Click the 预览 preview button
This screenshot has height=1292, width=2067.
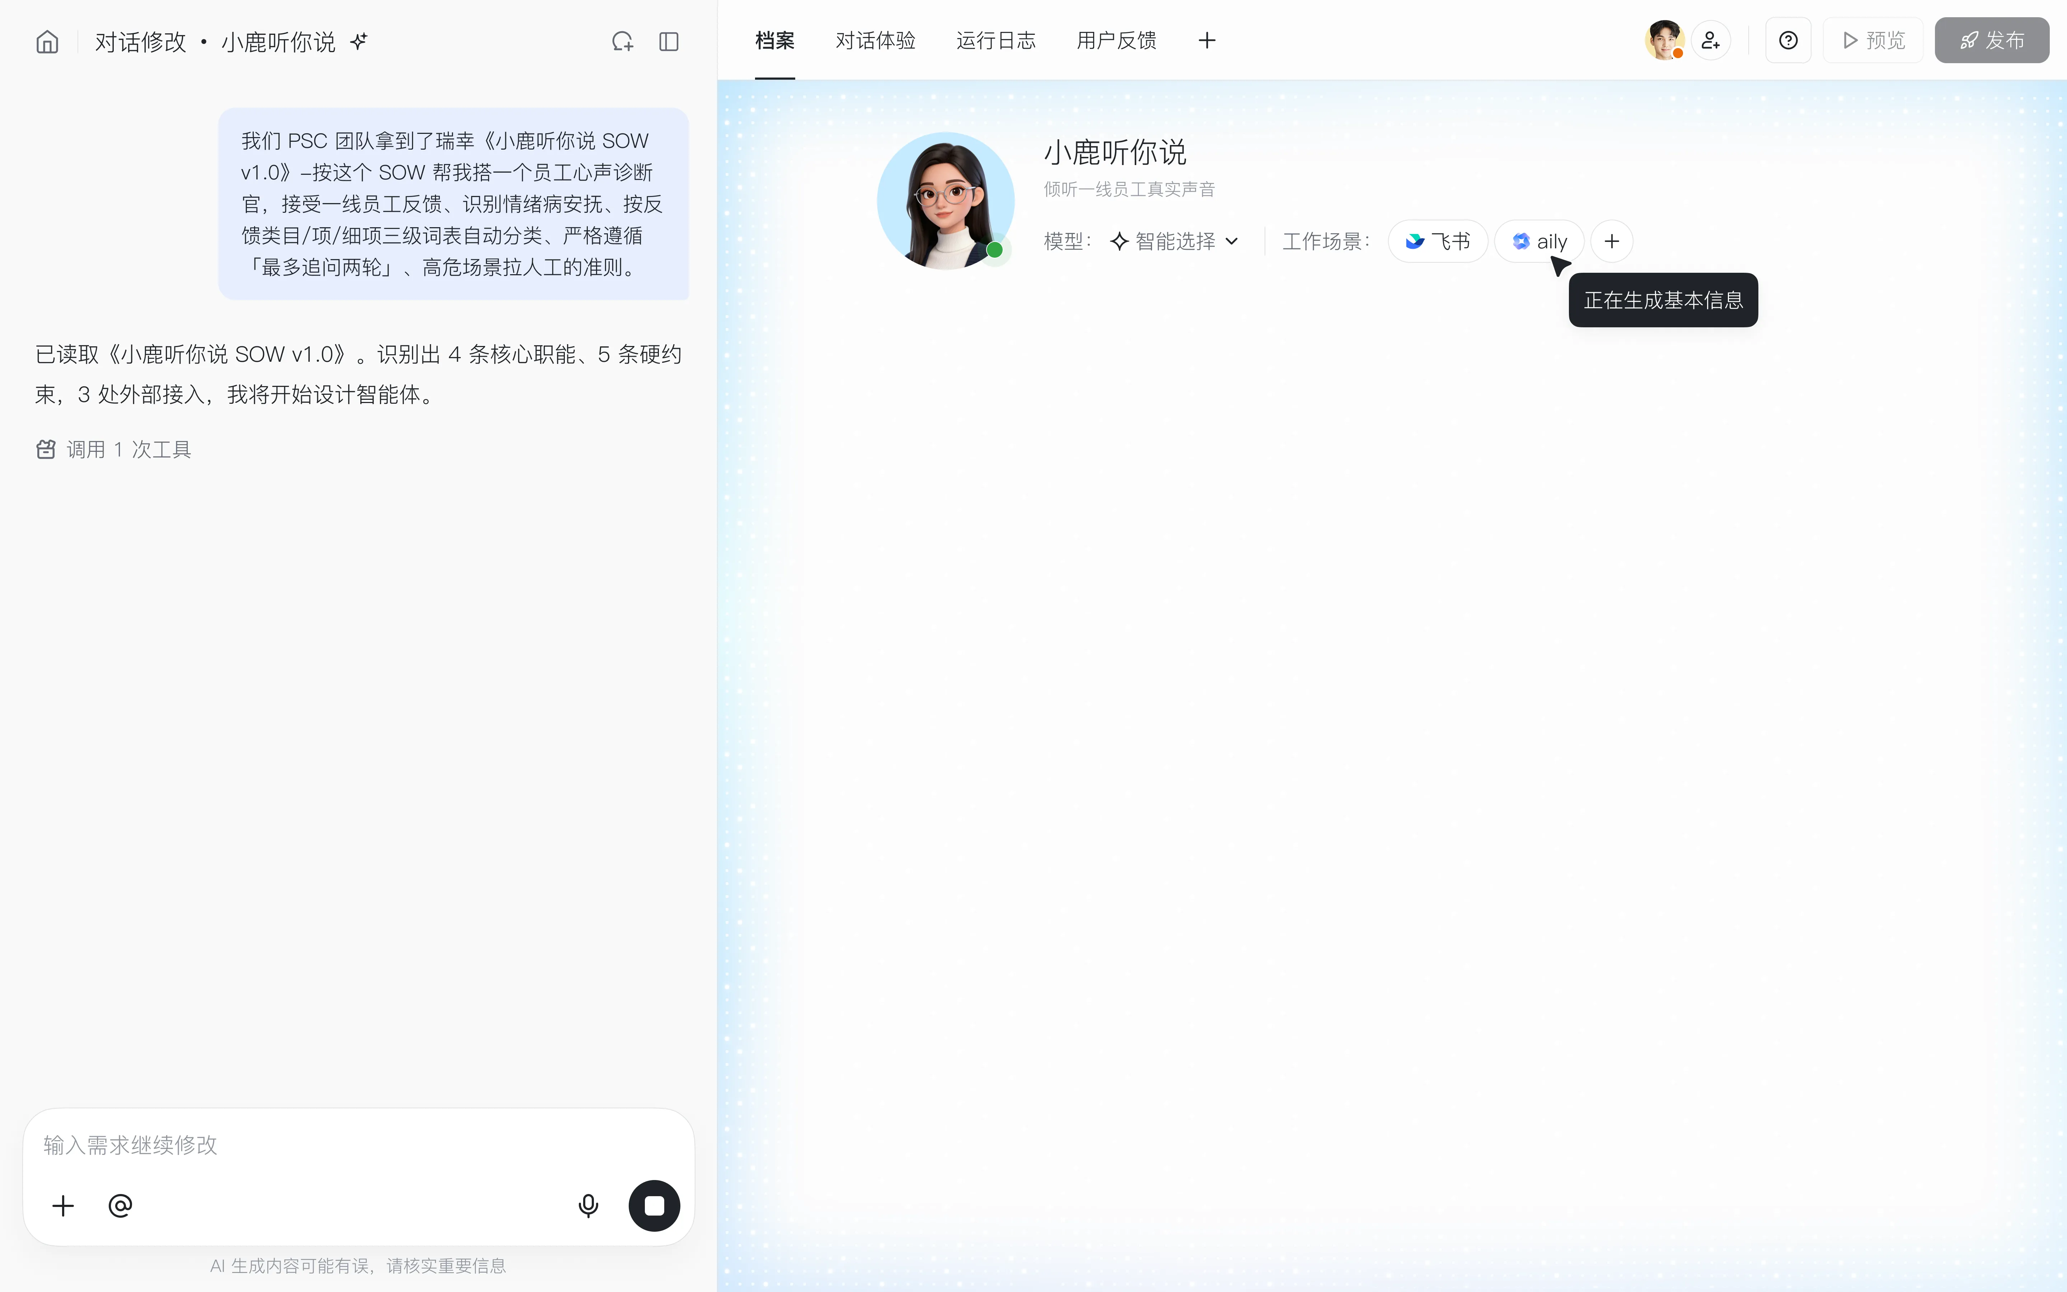(x=1873, y=40)
